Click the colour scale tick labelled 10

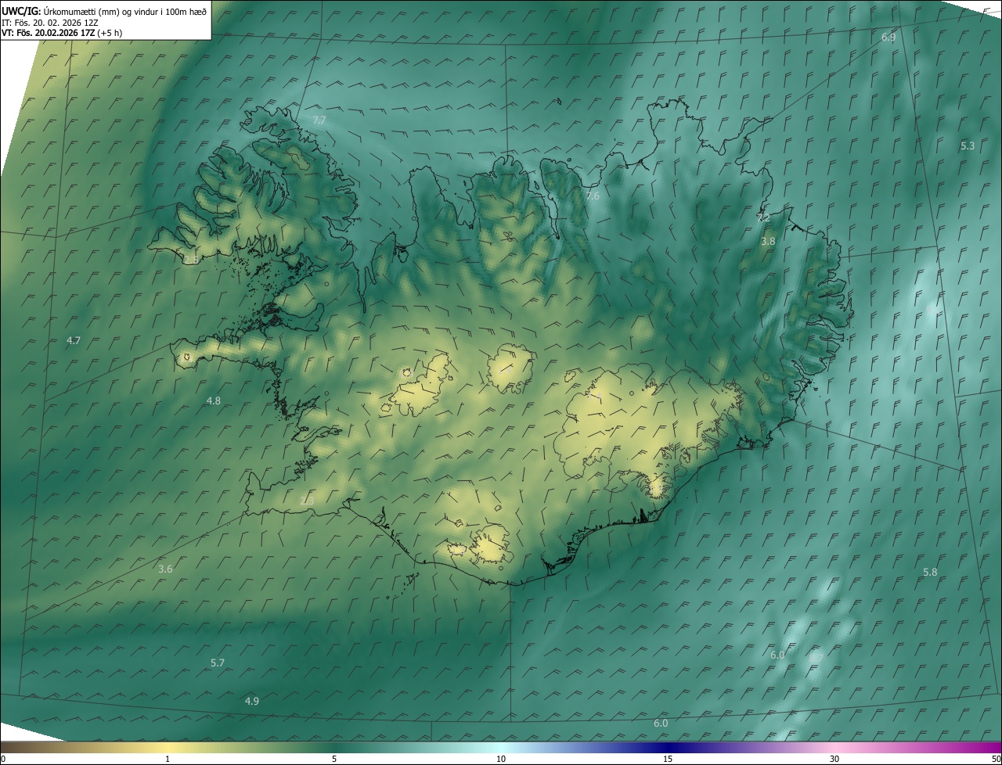click(501, 759)
